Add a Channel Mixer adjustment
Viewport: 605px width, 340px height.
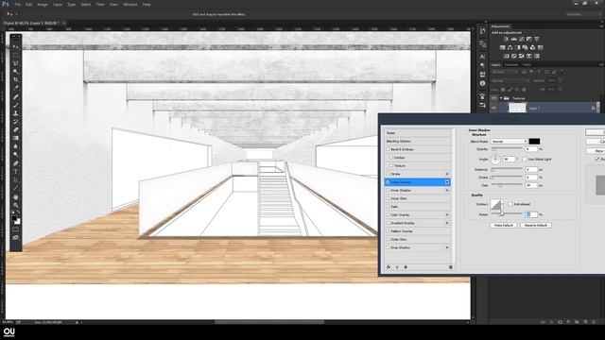pyautogui.click(x=533, y=47)
